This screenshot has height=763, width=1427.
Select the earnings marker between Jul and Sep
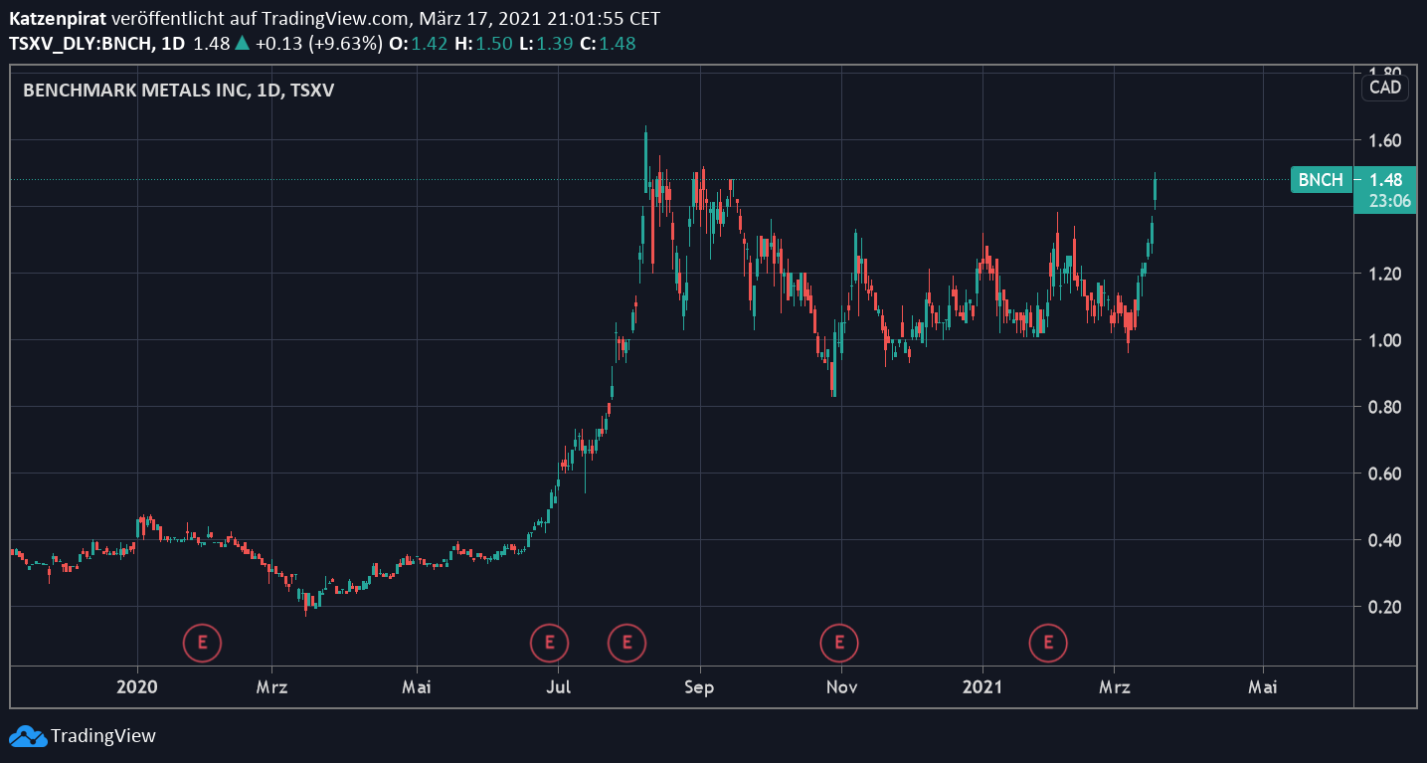point(627,643)
